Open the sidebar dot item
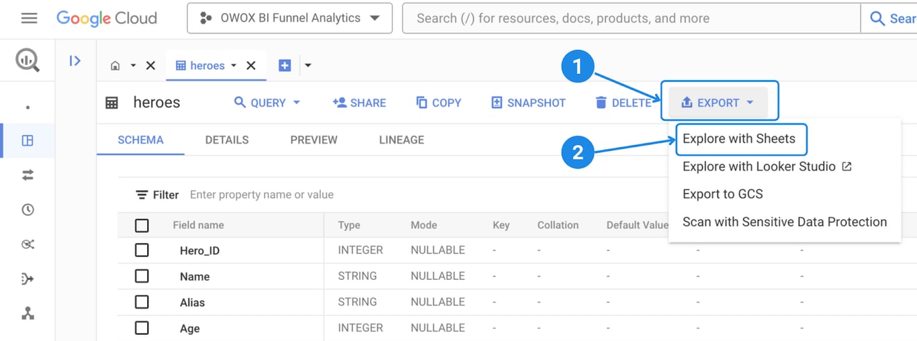 28,107
